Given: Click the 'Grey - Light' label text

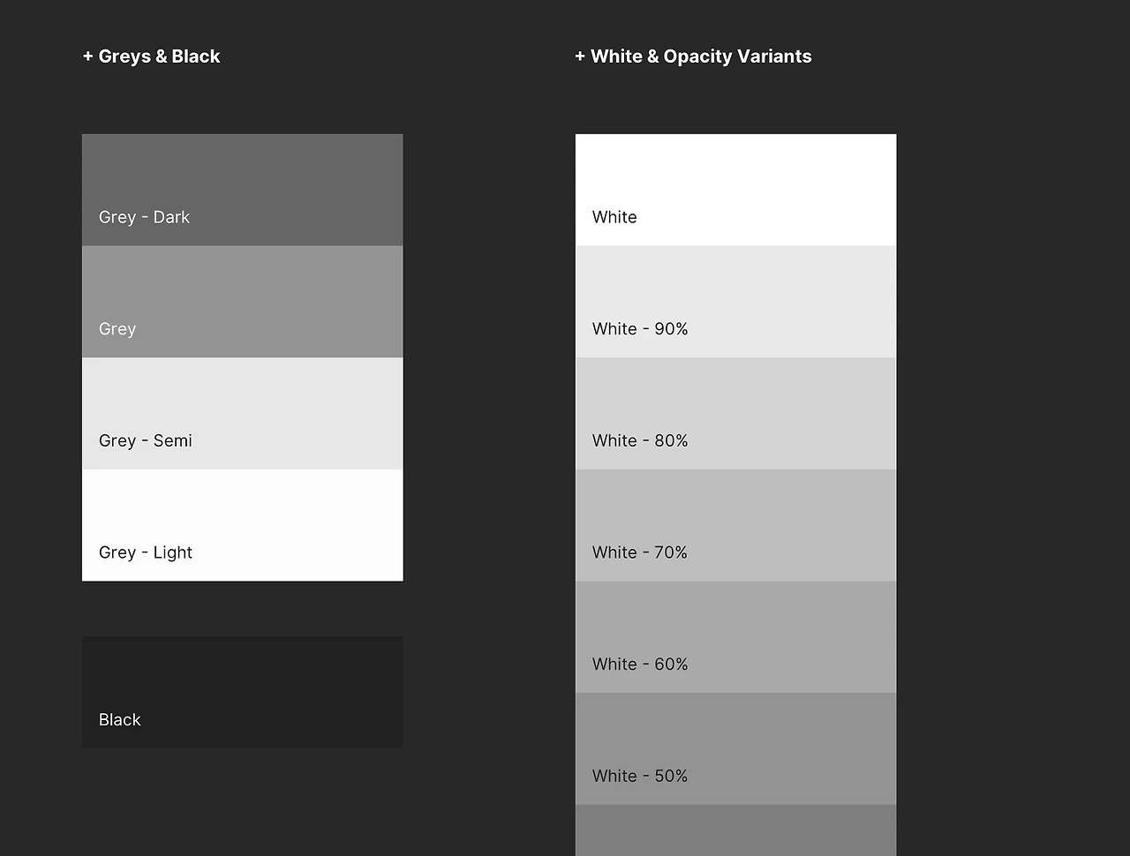Looking at the screenshot, I should [x=146, y=552].
